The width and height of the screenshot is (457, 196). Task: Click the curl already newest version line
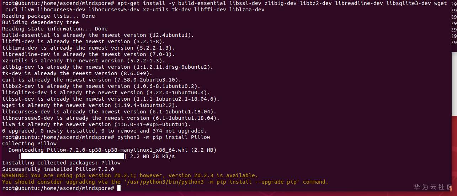[91, 80]
